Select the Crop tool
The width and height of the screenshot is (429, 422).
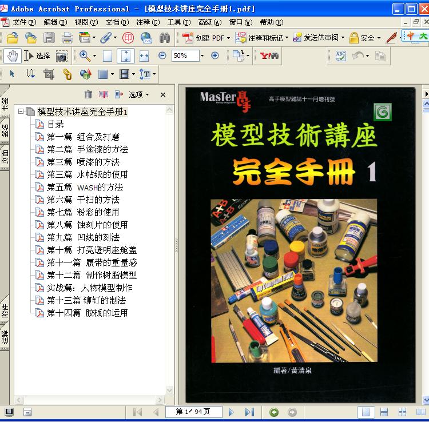coord(49,74)
